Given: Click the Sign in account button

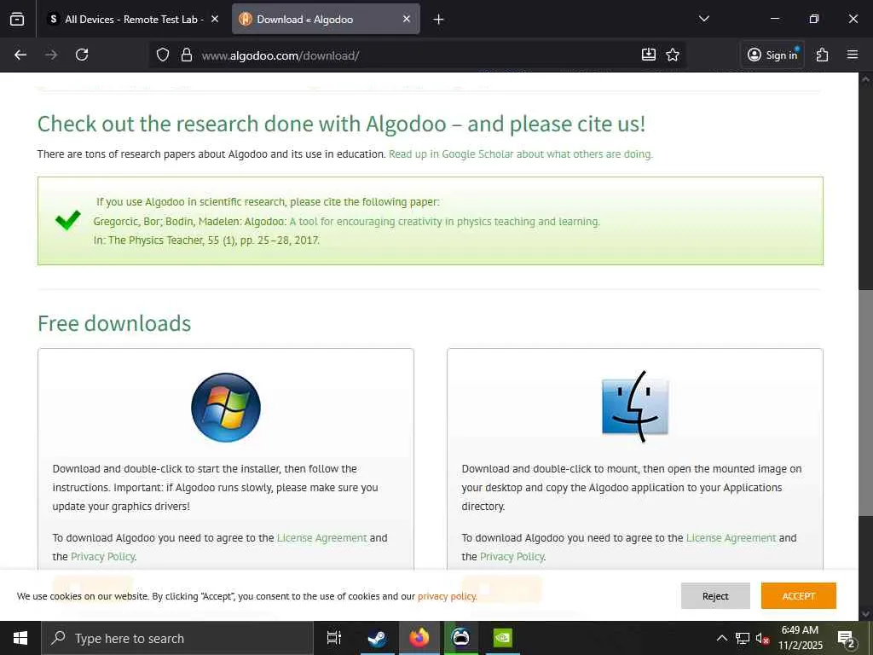Looking at the screenshot, I should 772,55.
